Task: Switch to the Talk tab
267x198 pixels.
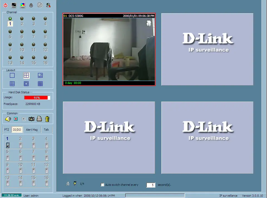Action: click(46, 130)
